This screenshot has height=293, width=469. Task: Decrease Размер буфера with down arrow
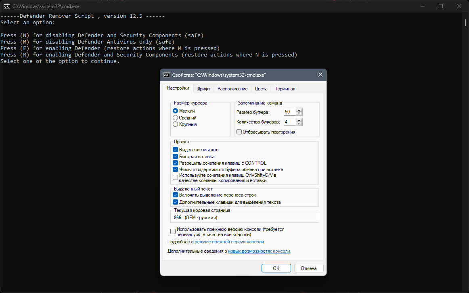pos(299,114)
